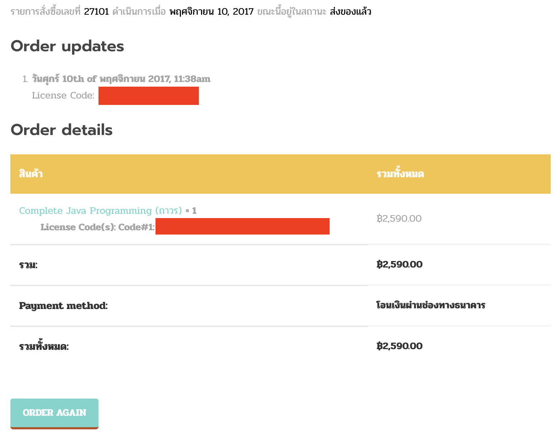Click the redacted Code#1 license block
The image size is (555, 434).
pyautogui.click(x=243, y=226)
